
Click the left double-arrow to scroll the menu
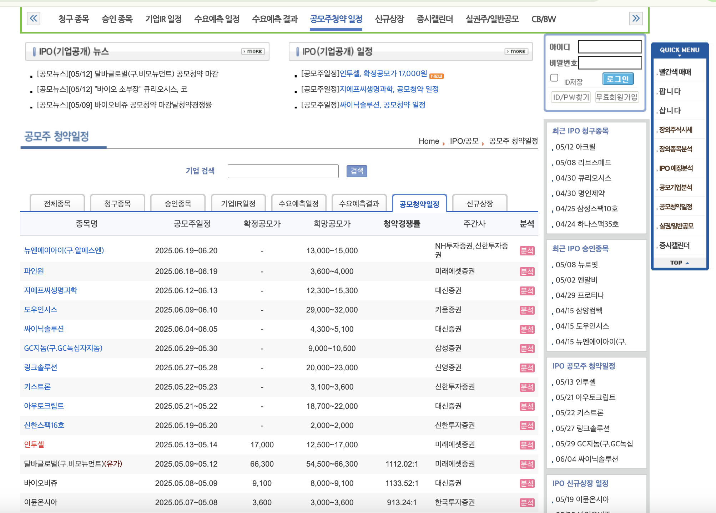coord(34,19)
